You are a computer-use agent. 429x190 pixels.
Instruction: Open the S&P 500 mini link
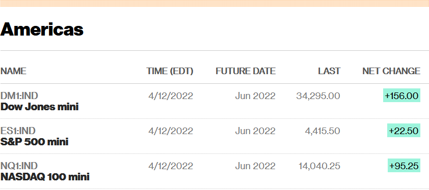(x=35, y=142)
